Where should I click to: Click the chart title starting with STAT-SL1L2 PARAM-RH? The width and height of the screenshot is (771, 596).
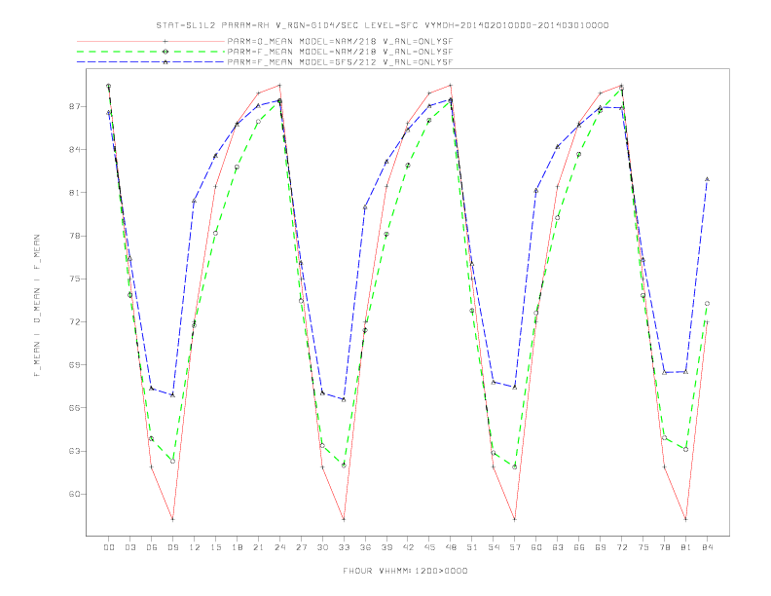[382, 25]
